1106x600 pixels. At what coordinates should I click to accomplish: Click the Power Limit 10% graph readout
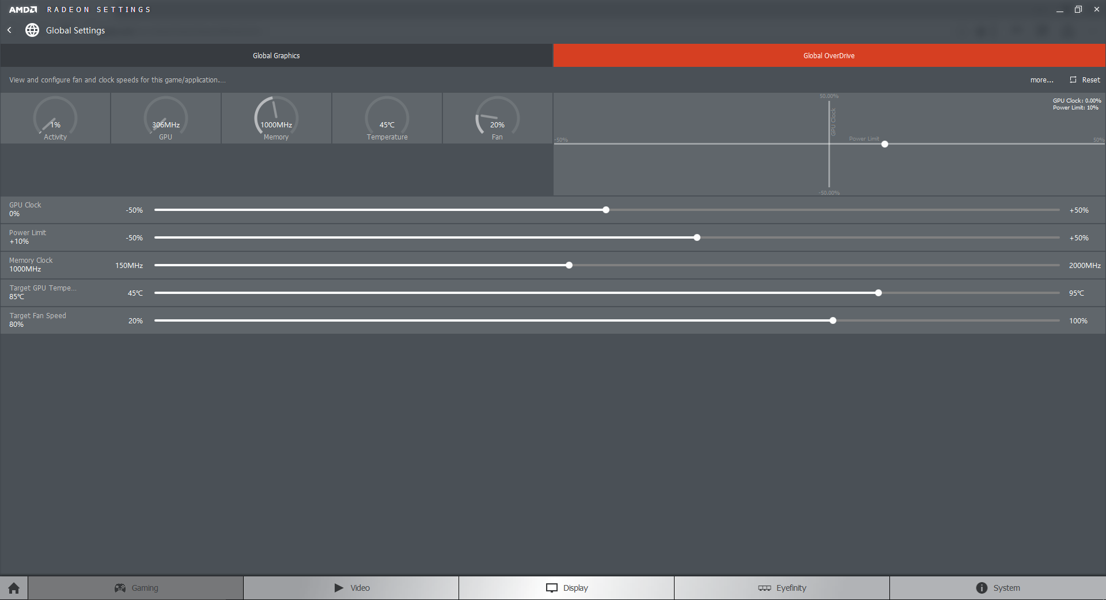(1076, 108)
